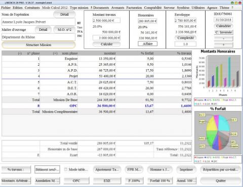Edit the Département du Rhône field

pyautogui.click(x=38, y=37)
